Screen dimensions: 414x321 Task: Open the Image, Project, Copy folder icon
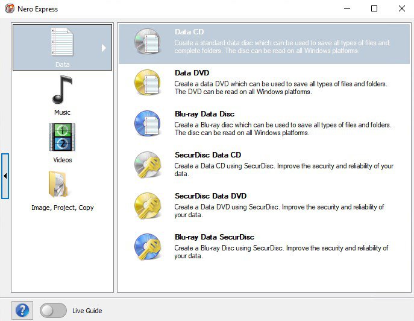(x=58, y=184)
